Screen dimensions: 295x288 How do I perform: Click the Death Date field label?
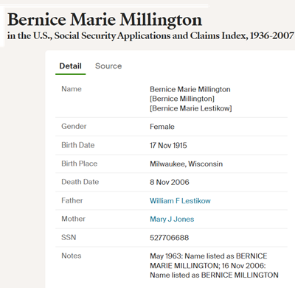tap(80, 182)
